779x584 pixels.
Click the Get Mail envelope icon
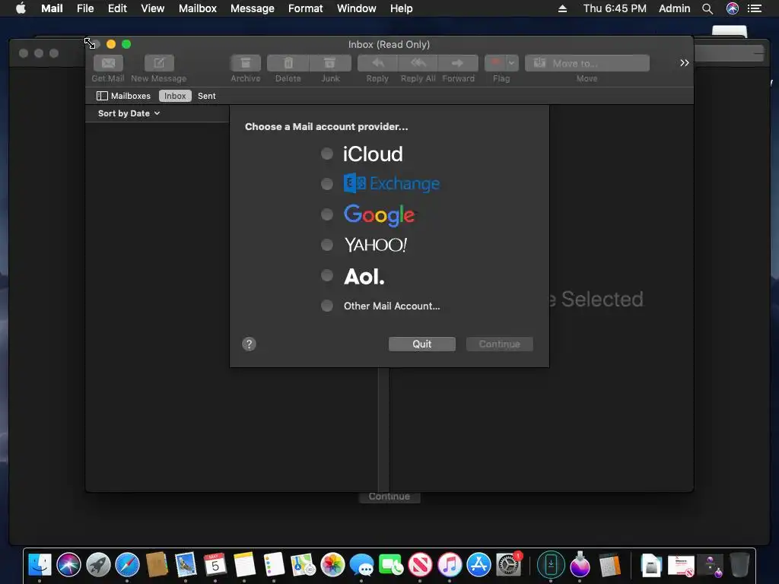(108, 63)
